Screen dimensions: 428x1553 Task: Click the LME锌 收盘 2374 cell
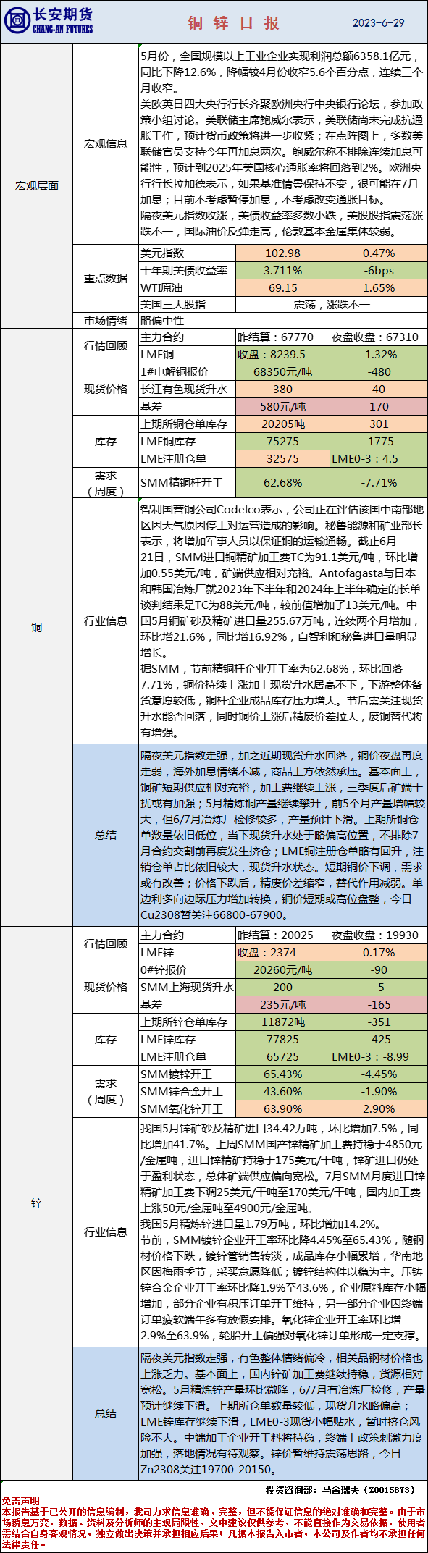click(x=282, y=953)
